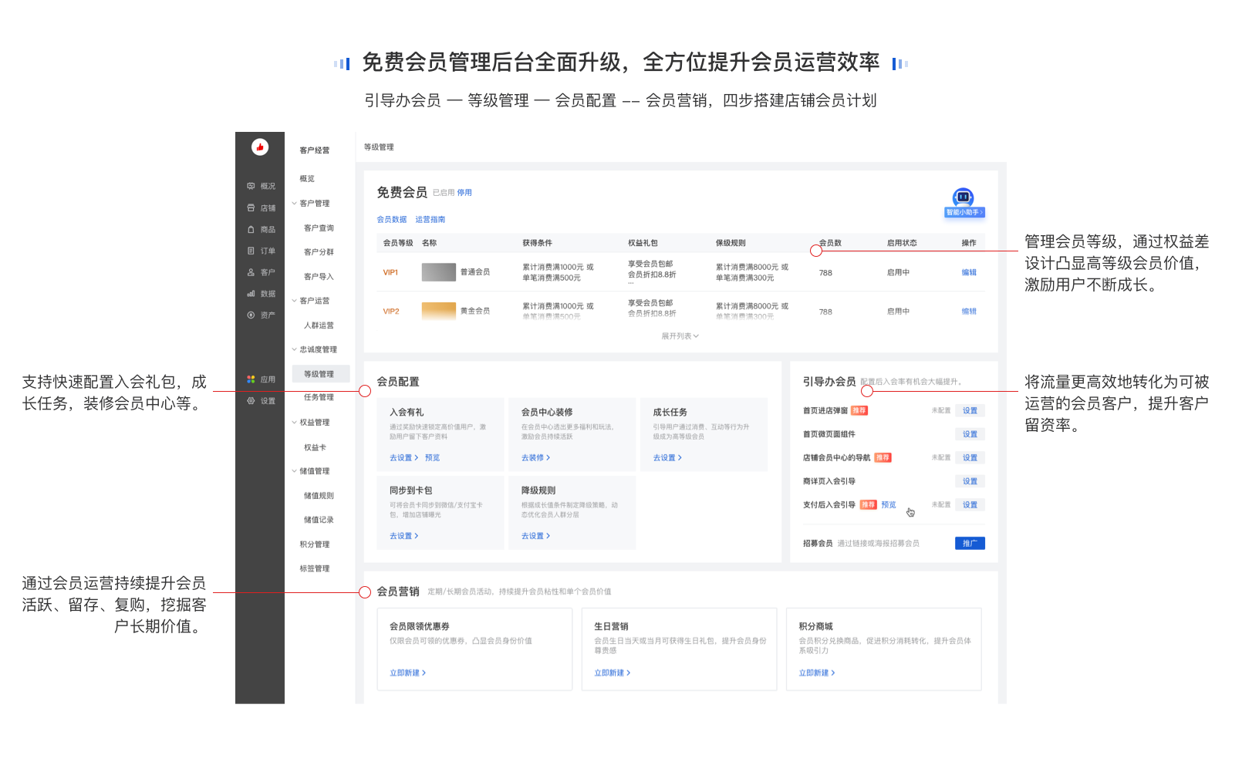
Task: Open 概览 in the customer menu
Action: [x=307, y=179]
